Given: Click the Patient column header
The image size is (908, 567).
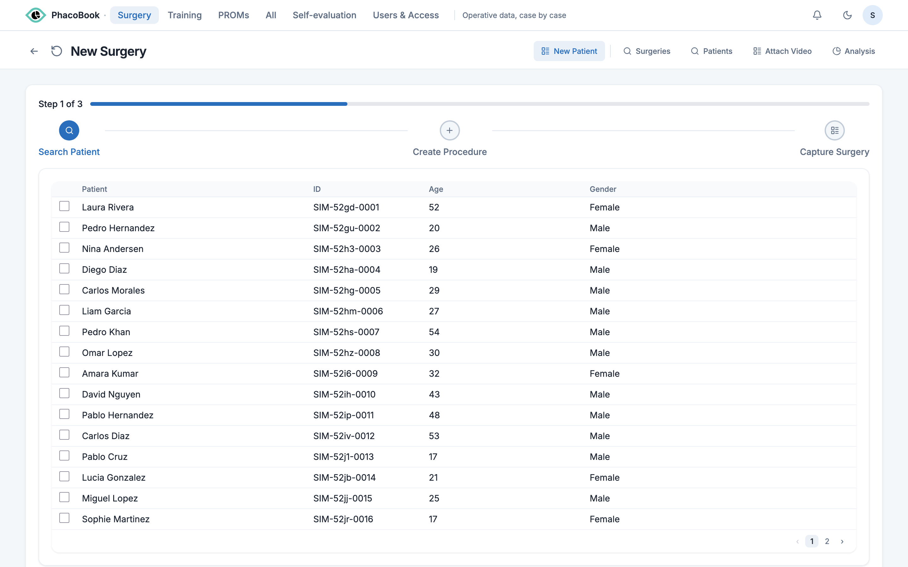Looking at the screenshot, I should (95, 189).
